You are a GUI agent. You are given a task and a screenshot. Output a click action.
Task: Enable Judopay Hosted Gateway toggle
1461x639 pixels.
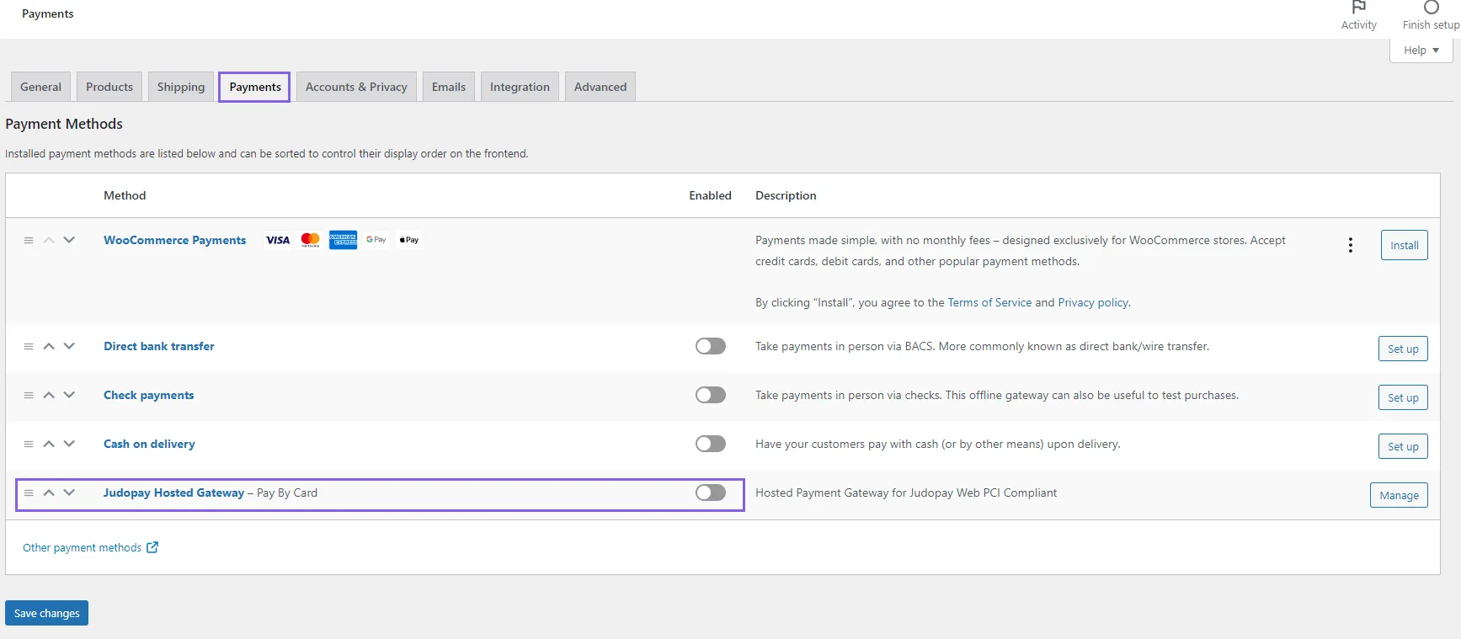click(x=711, y=493)
